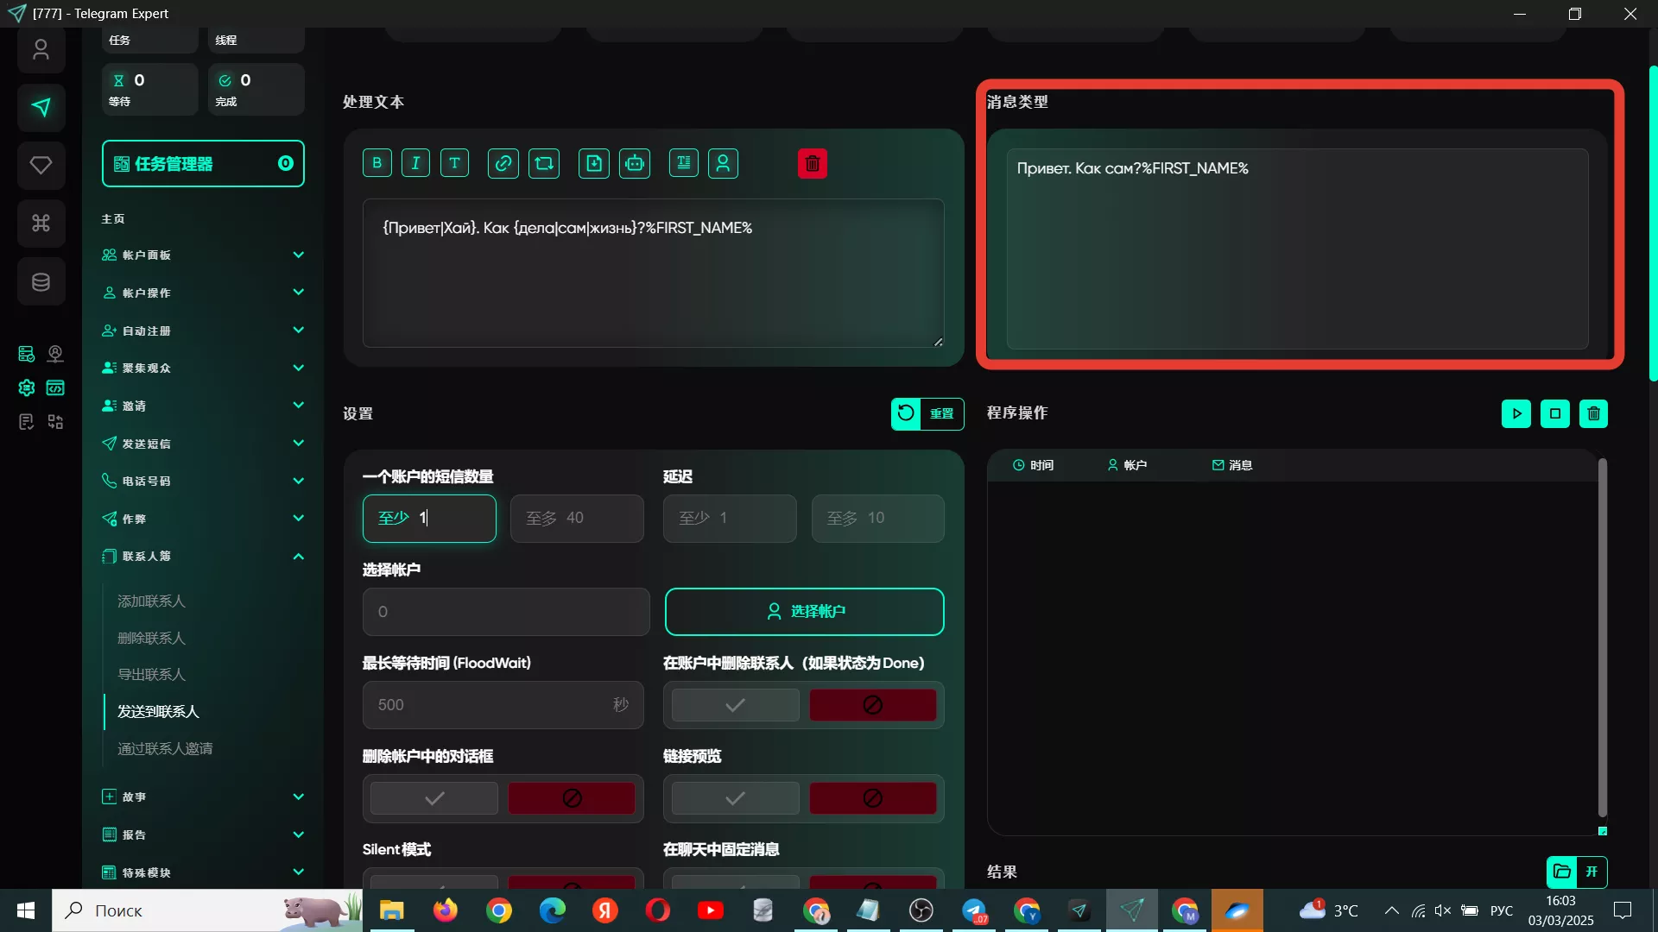Screen dimensions: 1658x932
Task: Open 添加联系人 submenu item
Action: tap(151, 601)
